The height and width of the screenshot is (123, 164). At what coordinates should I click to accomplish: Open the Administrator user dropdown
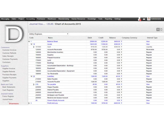[157, 19]
